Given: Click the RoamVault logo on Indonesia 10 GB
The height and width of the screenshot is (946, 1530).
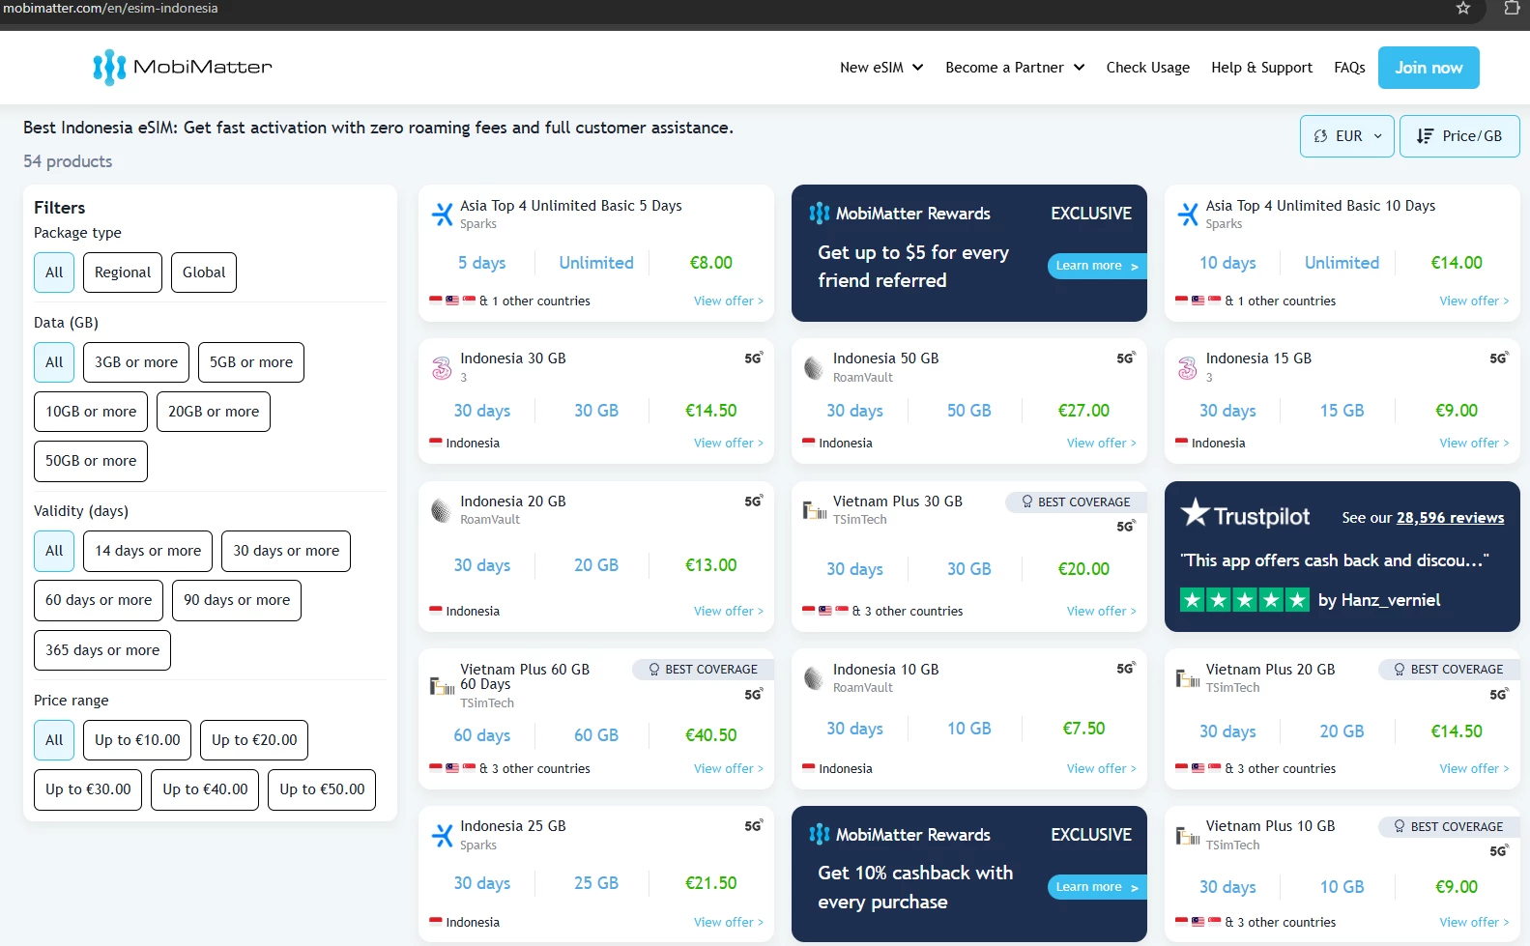Looking at the screenshot, I should (815, 678).
